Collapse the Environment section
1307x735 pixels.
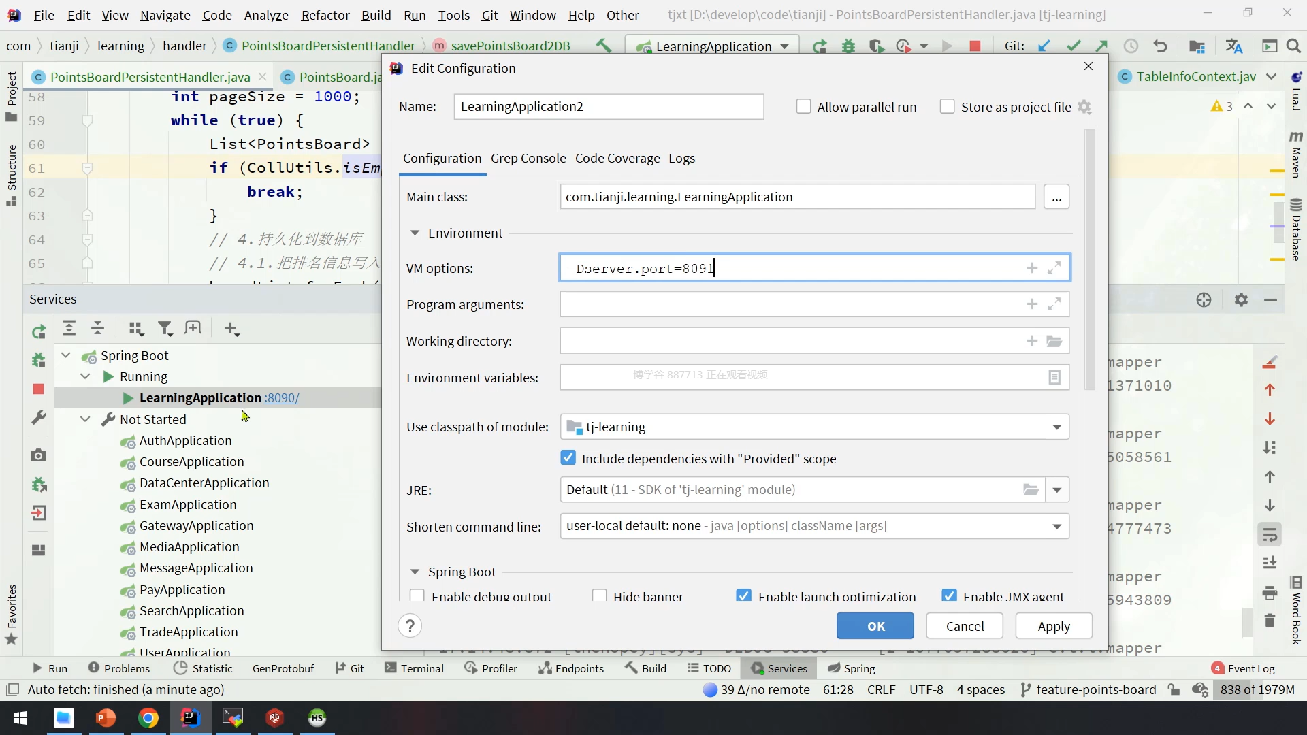coord(415,233)
